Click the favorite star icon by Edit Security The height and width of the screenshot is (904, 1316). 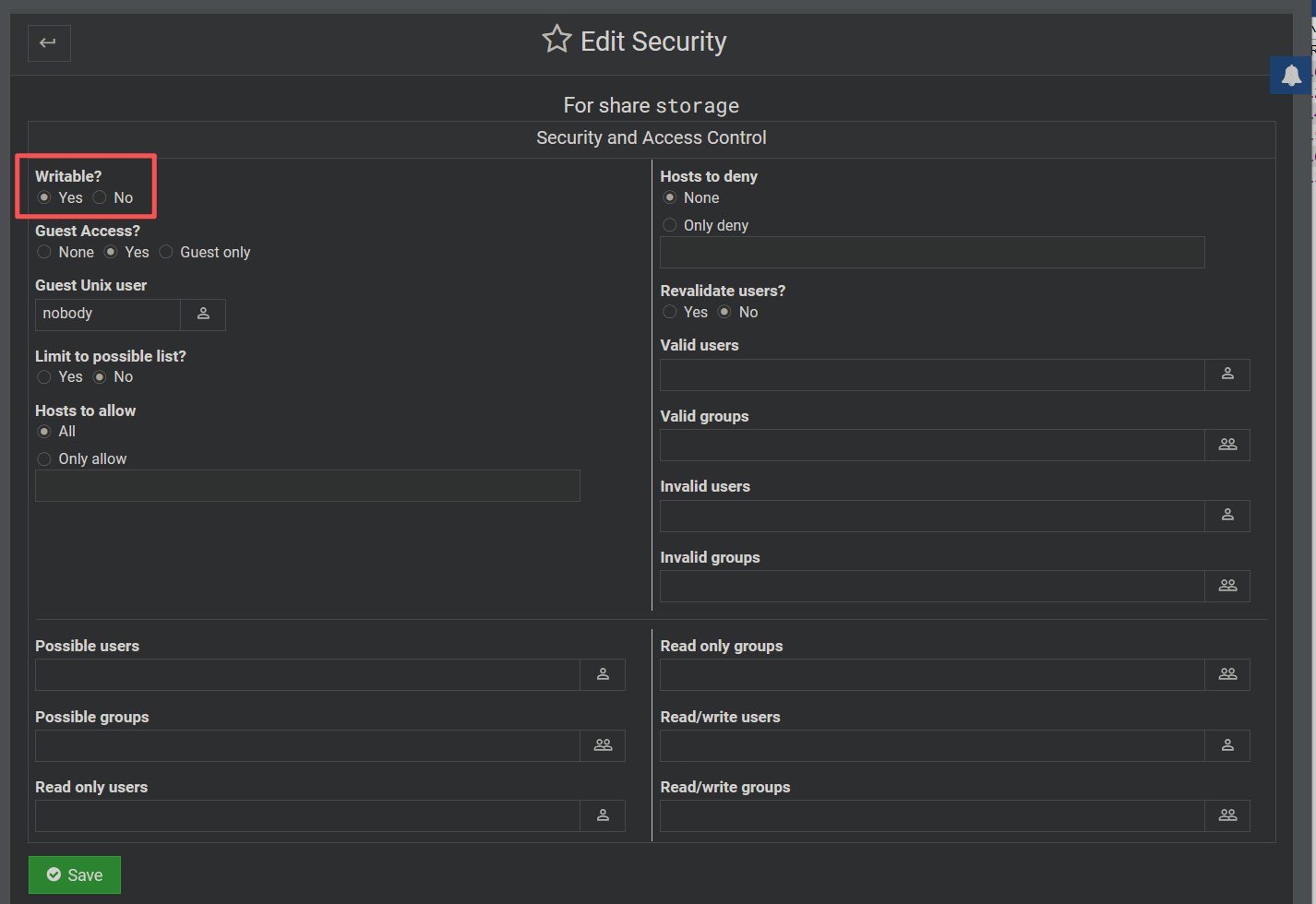[x=556, y=40]
